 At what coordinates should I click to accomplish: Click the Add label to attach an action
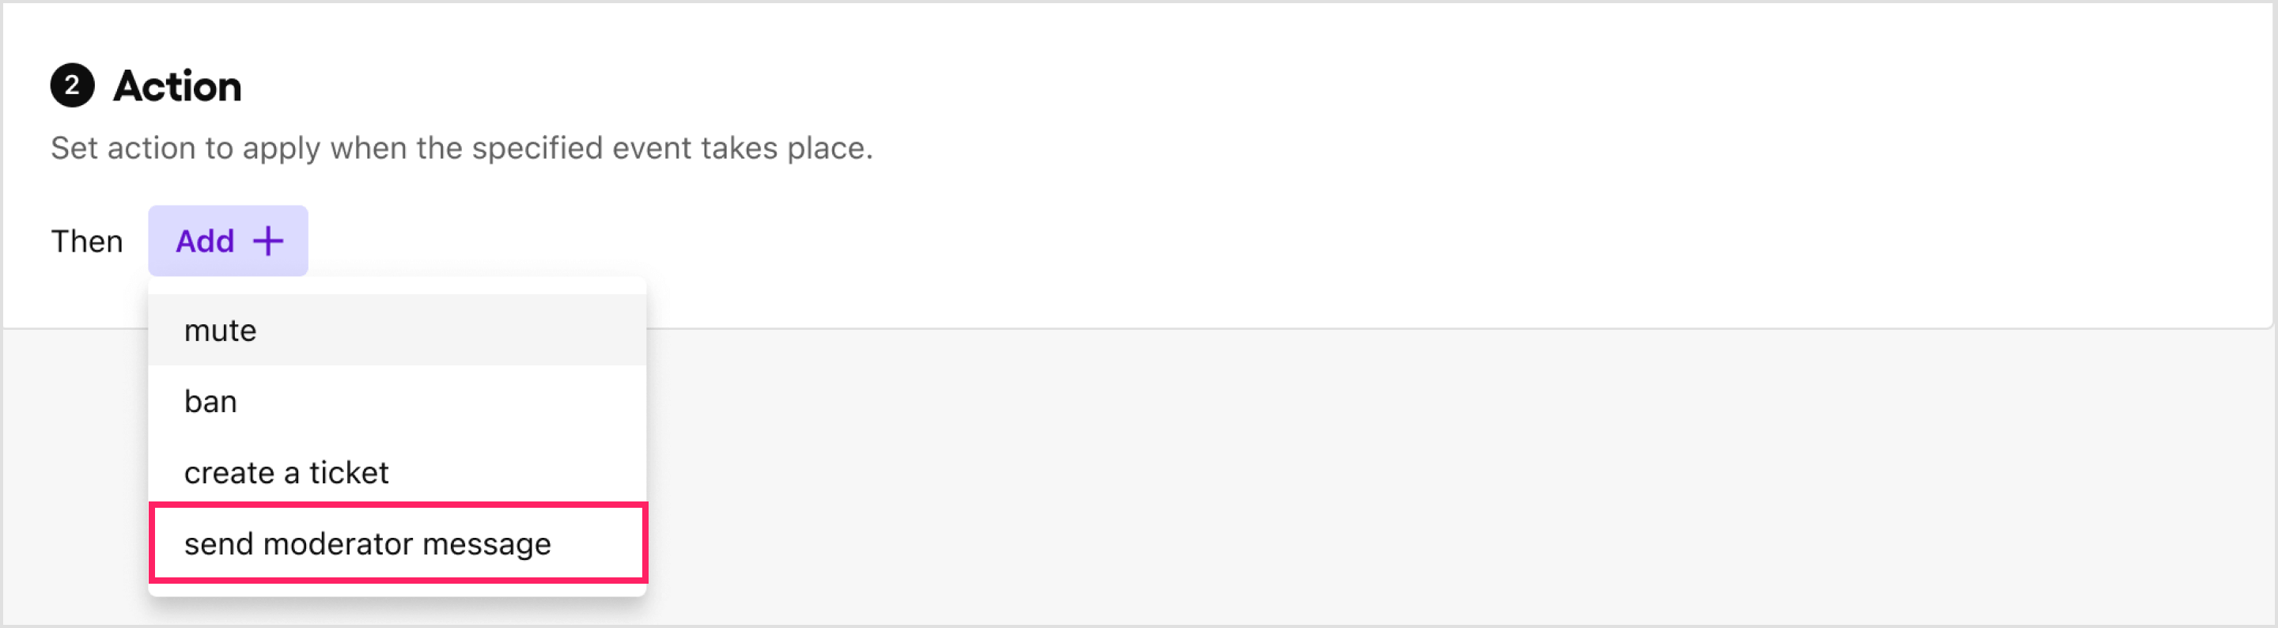[x=205, y=240]
